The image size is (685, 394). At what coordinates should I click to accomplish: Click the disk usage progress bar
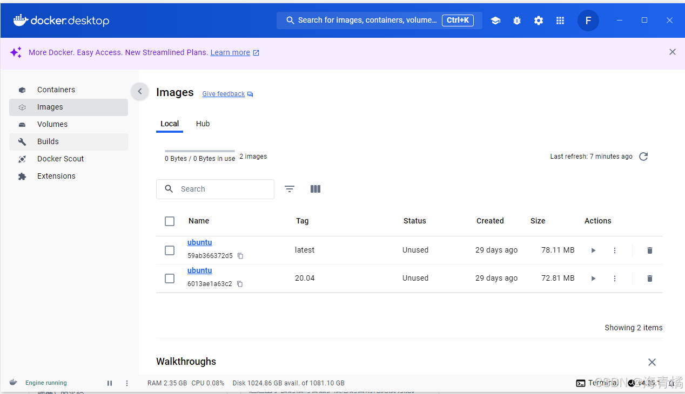click(x=200, y=151)
